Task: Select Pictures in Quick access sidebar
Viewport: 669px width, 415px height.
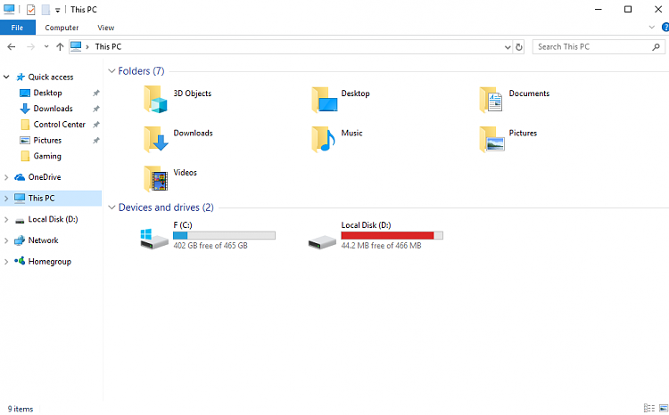Action: click(x=48, y=140)
